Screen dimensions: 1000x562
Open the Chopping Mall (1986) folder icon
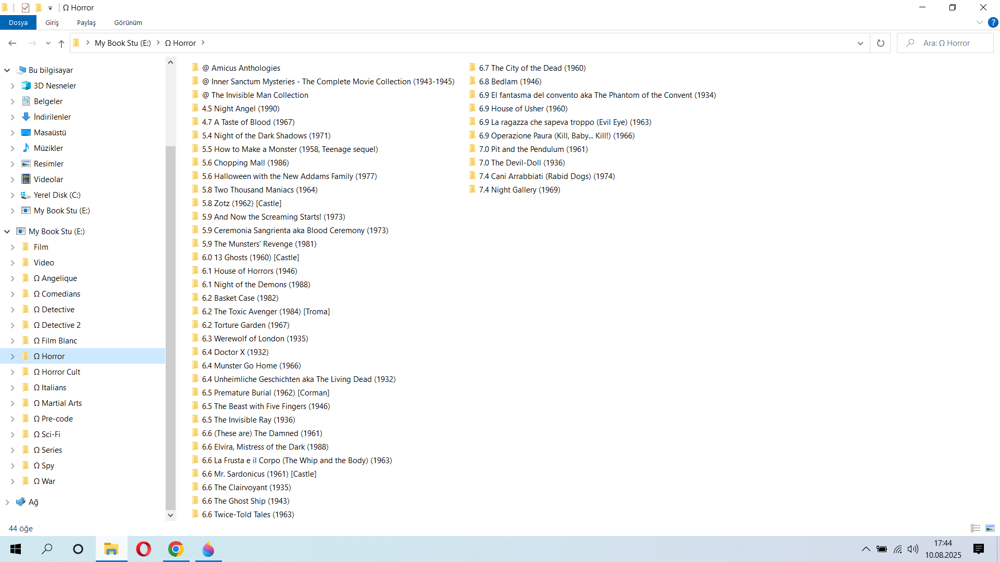[195, 162]
